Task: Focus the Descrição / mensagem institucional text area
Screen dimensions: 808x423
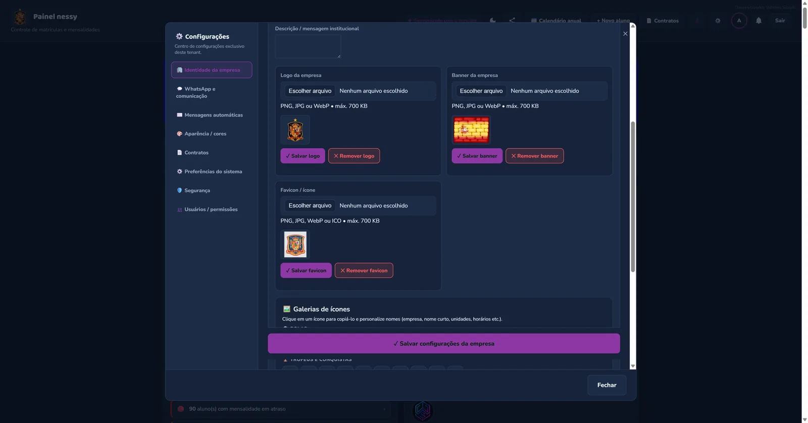Action: (308, 46)
